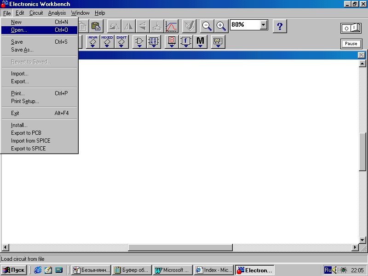368x276 pixels.
Task: Click the Ru language tray indicator
Action: point(328,270)
